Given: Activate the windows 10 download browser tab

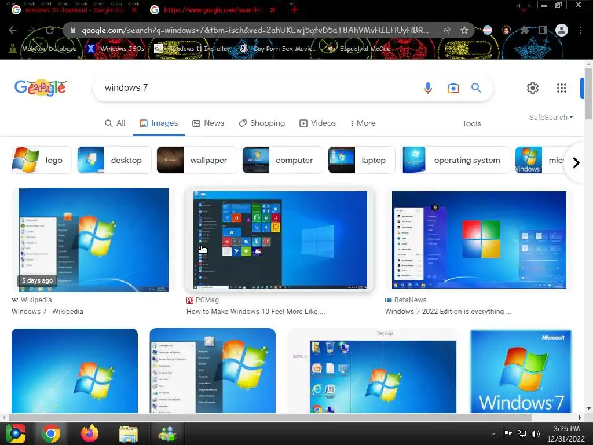Looking at the screenshot, I should pos(74,10).
